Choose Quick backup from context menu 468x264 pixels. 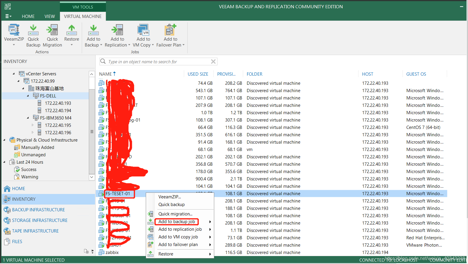[x=171, y=205]
